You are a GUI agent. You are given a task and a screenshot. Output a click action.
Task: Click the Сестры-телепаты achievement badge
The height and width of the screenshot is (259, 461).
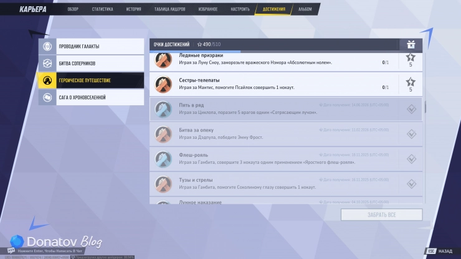click(x=163, y=84)
